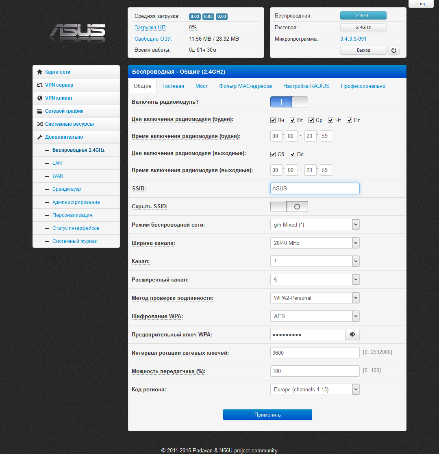Click the Предварительный ключ WPA password field
This screenshot has height=454, width=439.
[308, 334]
